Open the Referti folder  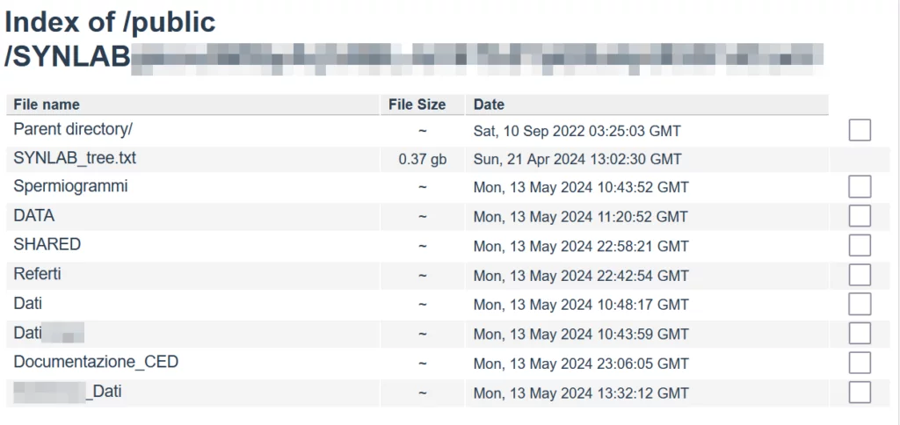38,275
